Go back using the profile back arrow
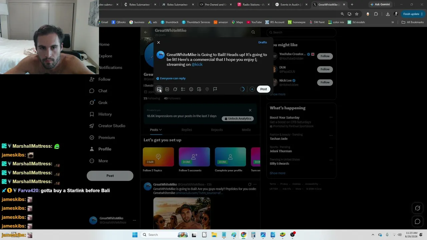Screen dimensions: 427x240 [146, 32]
